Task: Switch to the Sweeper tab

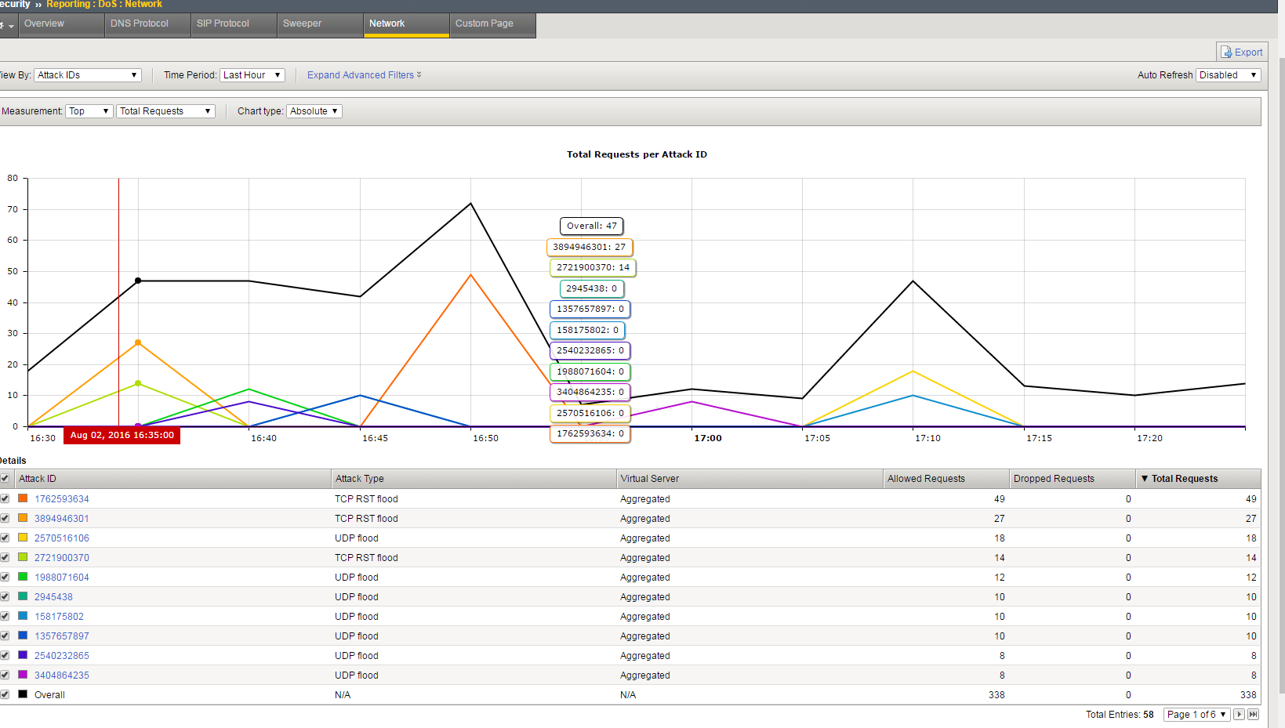Action: (302, 24)
